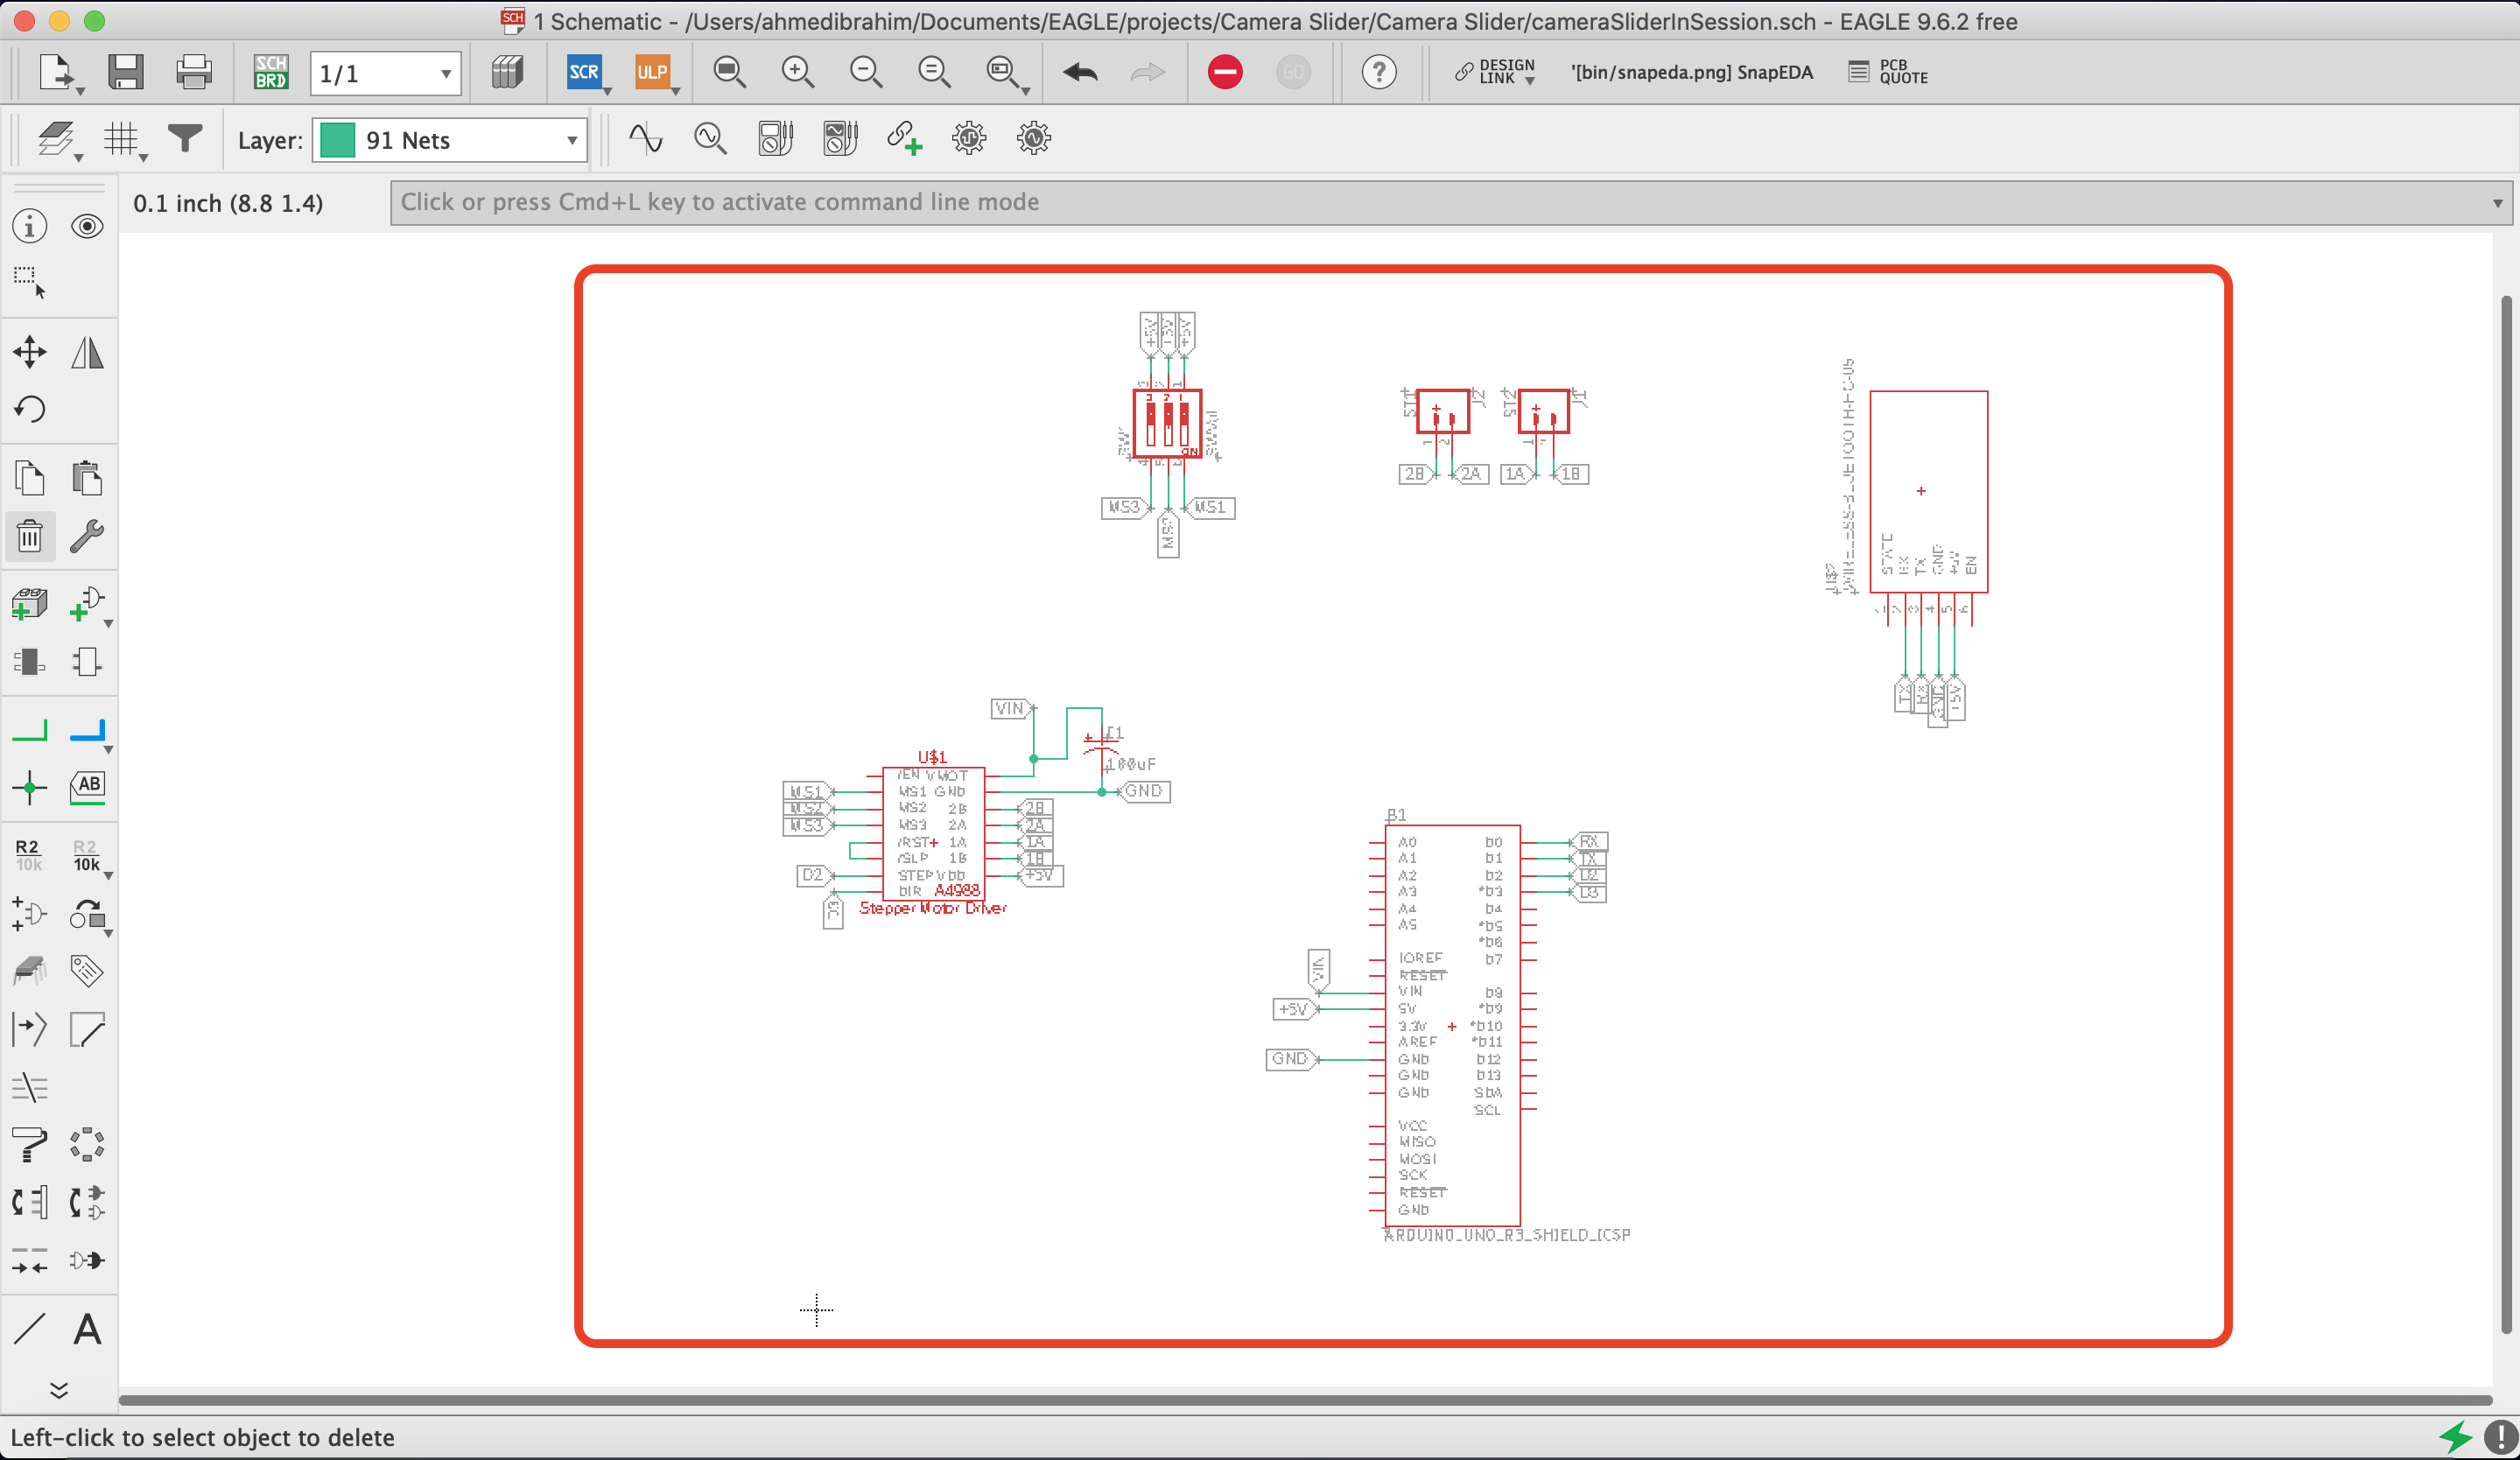Viewport: 2520px width, 1460px height.
Task: Select the Net drawing tool
Action: click(29, 731)
